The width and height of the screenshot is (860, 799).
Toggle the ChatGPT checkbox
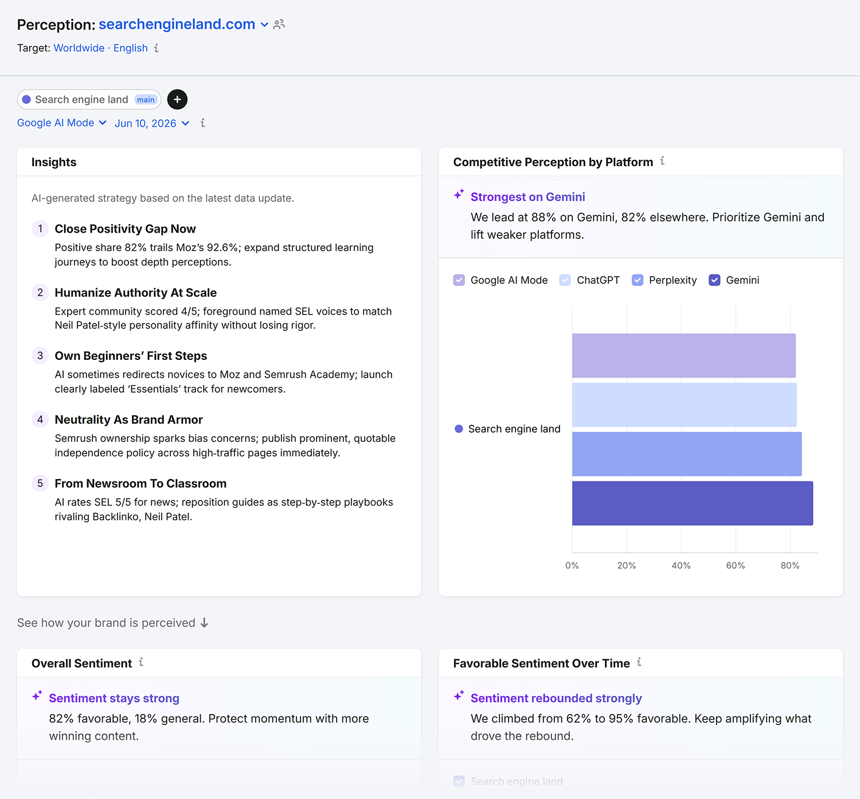(x=565, y=280)
